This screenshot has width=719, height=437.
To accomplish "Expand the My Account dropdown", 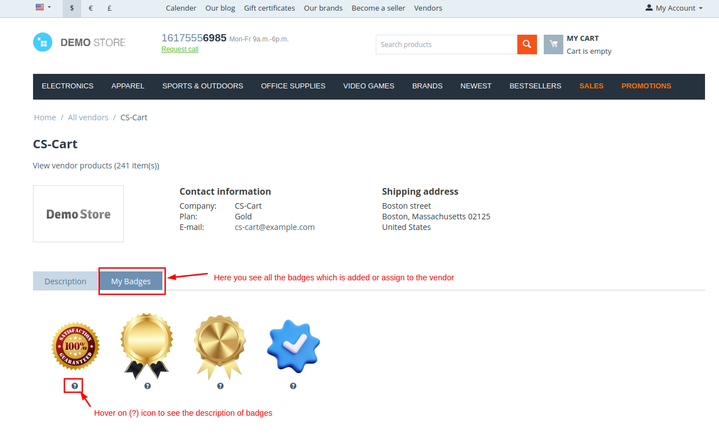I will [674, 8].
